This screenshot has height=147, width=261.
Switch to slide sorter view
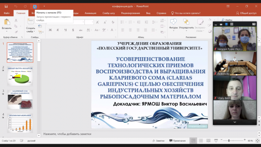pos(201,140)
